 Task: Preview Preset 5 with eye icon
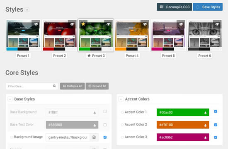point(181,24)
